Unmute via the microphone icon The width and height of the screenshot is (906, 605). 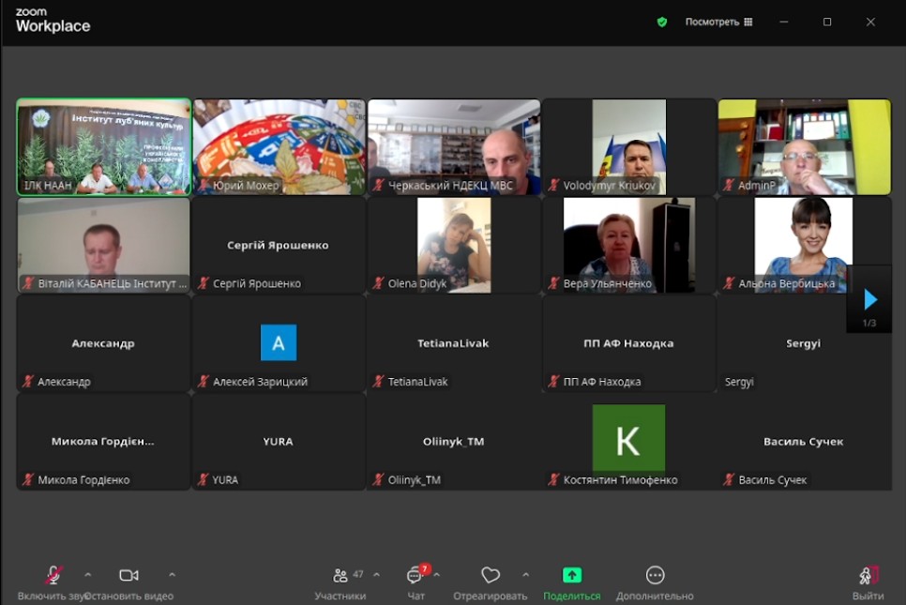coord(53,575)
